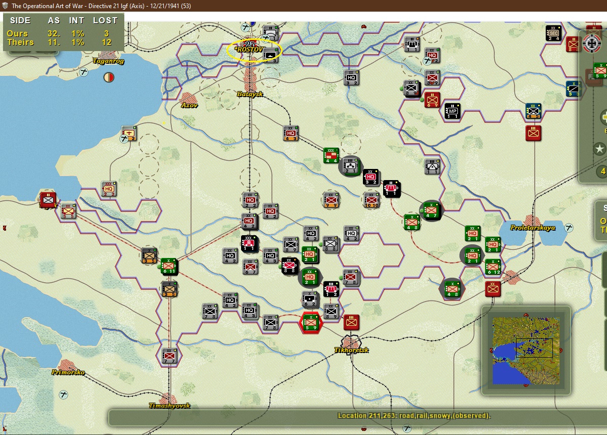Click the grey II 1-1 armored battalion counter
The width and height of the screenshot is (607, 435).
pos(412,44)
